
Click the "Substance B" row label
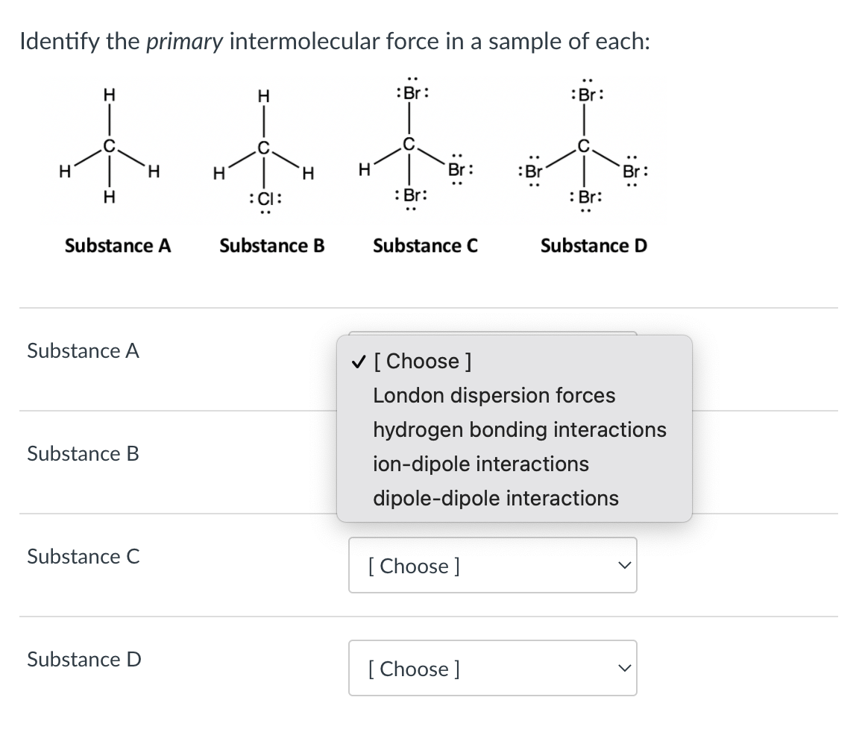point(82,453)
